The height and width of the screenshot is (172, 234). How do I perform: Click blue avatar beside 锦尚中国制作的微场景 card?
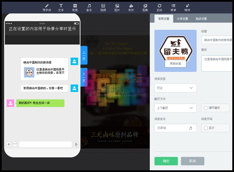pyautogui.click(x=74, y=61)
